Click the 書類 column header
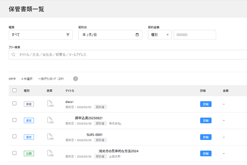The height and width of the screenshot is (165, 247). pos(49,91)
